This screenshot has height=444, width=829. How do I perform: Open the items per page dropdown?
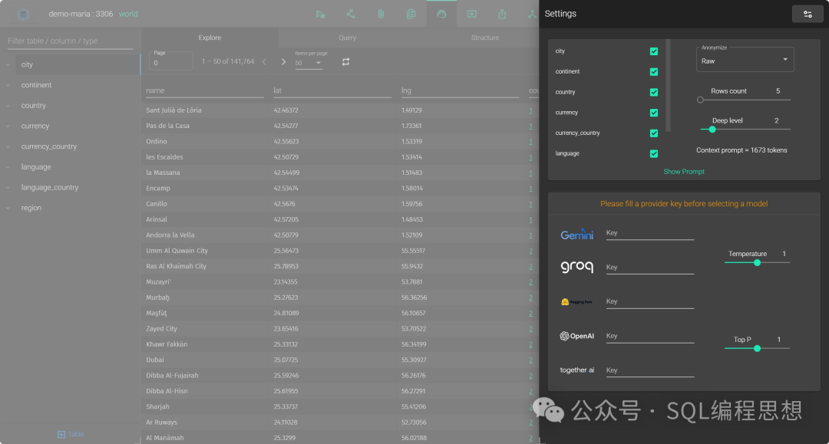tap(309, 63)
